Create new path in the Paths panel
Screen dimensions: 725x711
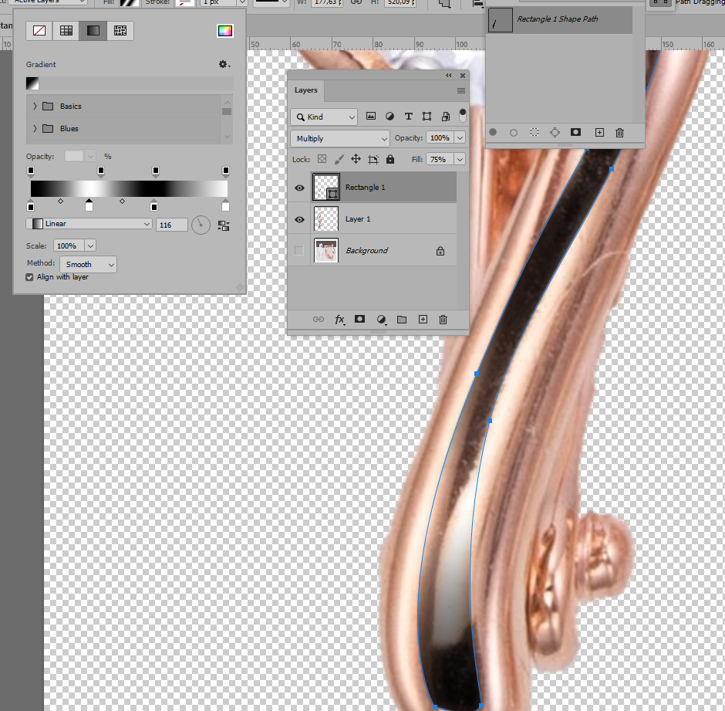599,133
